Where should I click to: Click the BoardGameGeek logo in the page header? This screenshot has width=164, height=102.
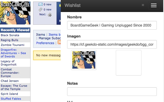pos(15,13)
